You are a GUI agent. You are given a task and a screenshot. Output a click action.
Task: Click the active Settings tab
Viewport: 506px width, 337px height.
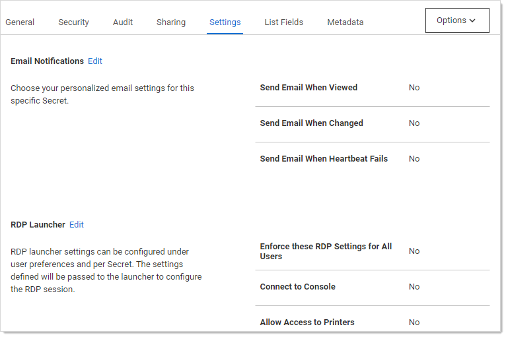(225, 22)
